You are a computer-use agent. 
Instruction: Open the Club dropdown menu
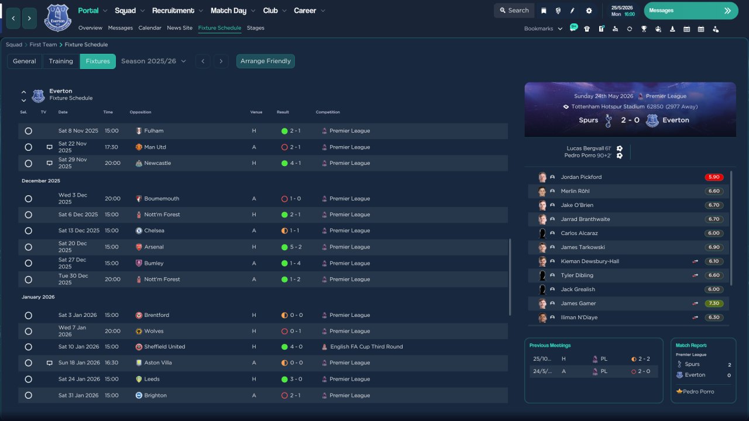pos(274,11)
